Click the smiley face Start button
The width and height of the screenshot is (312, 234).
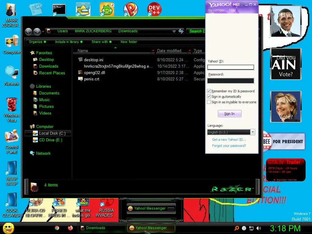[8, 228]
